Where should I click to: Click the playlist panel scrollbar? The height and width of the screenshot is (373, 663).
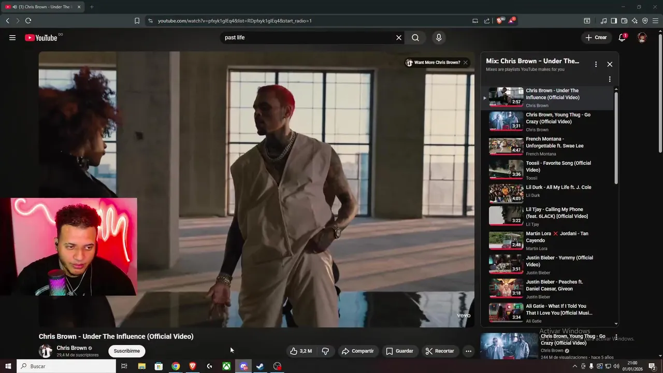pos(616,137)
